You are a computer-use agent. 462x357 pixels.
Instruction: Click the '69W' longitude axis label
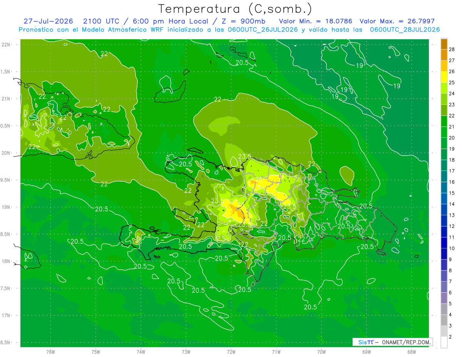point(367,352)
